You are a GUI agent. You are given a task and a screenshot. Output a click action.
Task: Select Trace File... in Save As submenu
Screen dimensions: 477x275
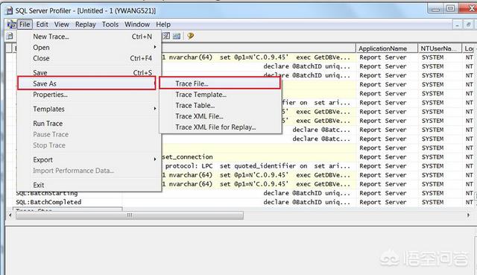click(220, 83)
